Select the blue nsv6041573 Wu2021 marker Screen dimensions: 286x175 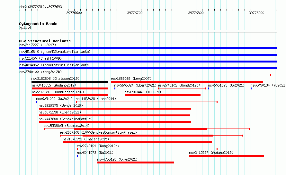[78, 156]
